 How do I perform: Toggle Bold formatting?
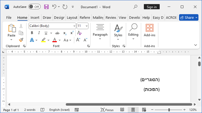click(32, 33)
